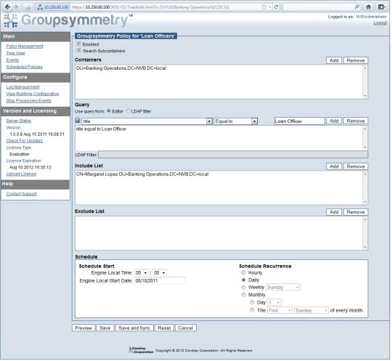
Task: Toggle the Search Subcontainers checkbox
Action: [78, 51]
